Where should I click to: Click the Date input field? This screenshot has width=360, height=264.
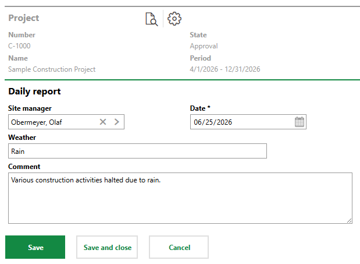248,122
